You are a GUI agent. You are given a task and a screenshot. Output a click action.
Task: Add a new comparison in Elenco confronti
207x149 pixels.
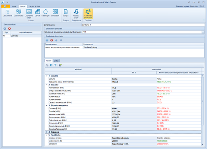[x=5, y=28]
